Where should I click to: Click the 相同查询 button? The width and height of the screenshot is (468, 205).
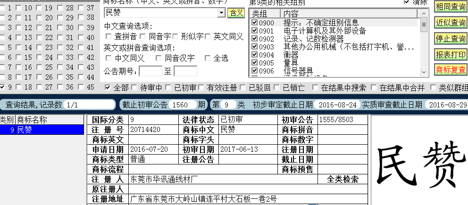point(451,6)
